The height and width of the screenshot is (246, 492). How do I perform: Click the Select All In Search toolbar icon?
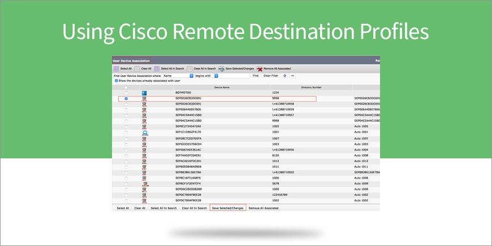157,68
